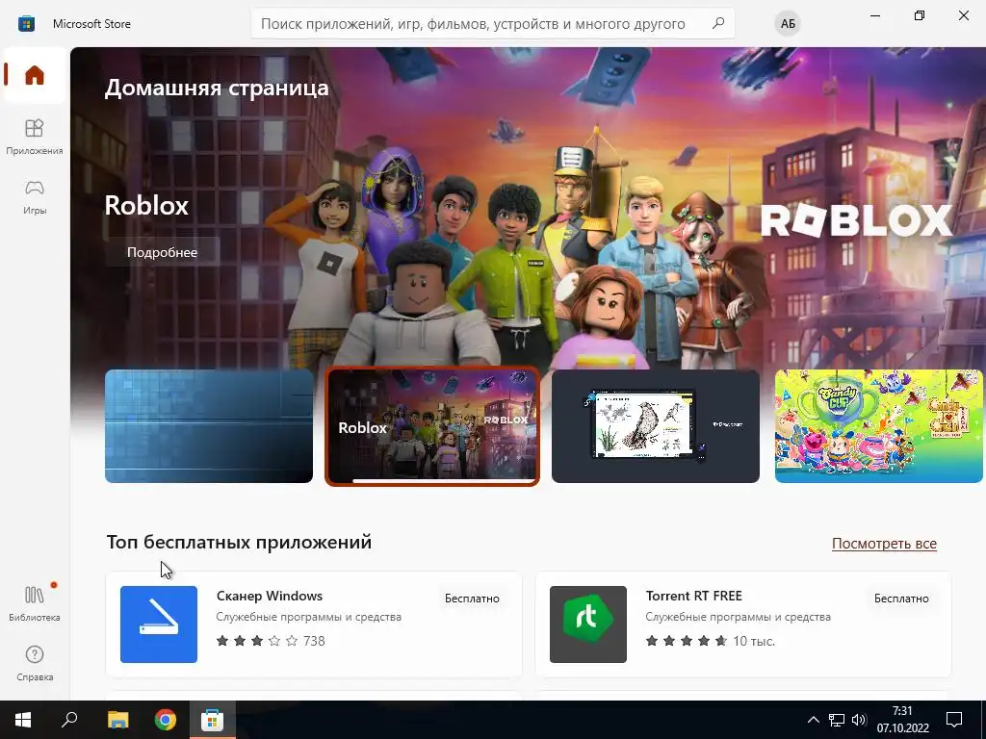Close the Microsoft Store window
Screen dimensions: 986x739
(x=963, y=15)
